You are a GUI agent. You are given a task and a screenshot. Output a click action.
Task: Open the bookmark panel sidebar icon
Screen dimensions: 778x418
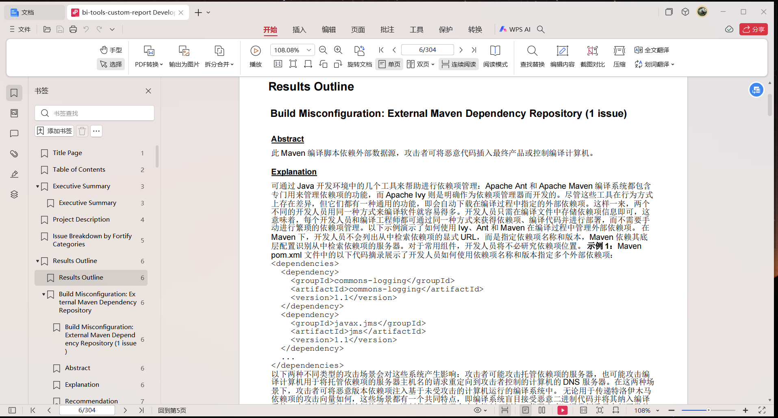coord(14,93)
